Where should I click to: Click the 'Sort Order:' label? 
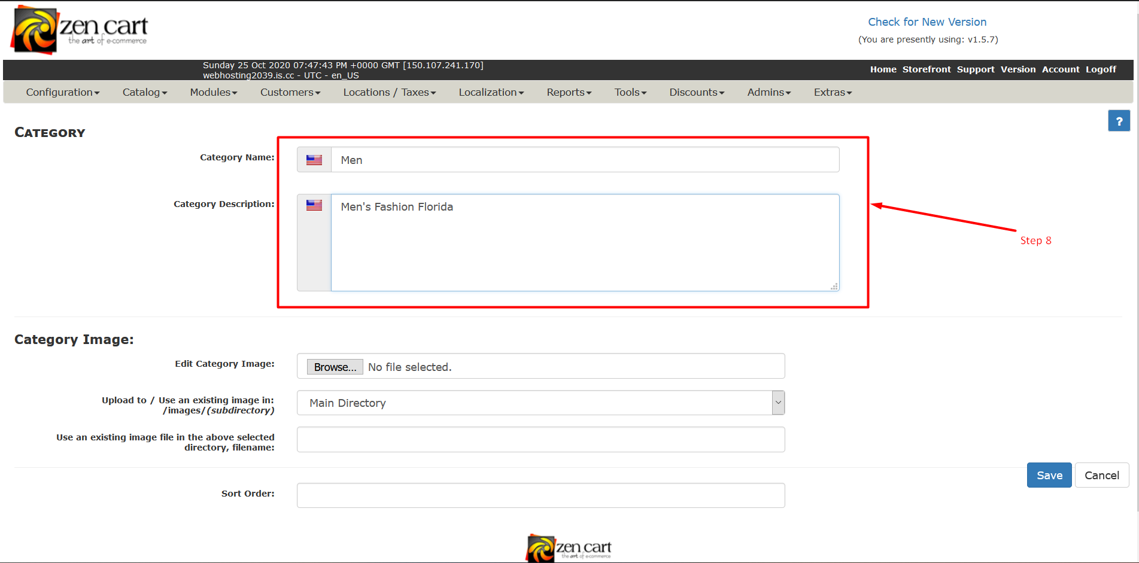tap(248, 494)
